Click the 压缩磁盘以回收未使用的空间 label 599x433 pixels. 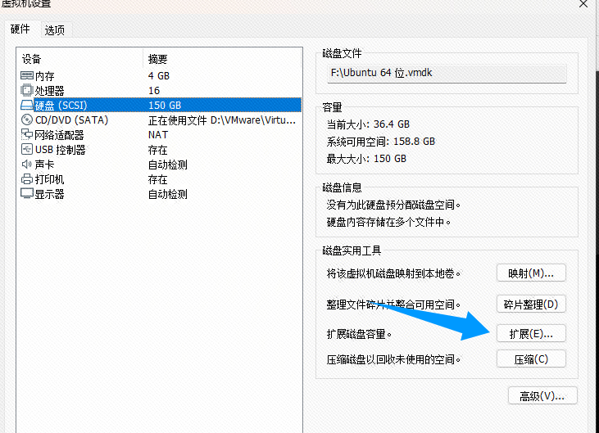click(393, 359)
